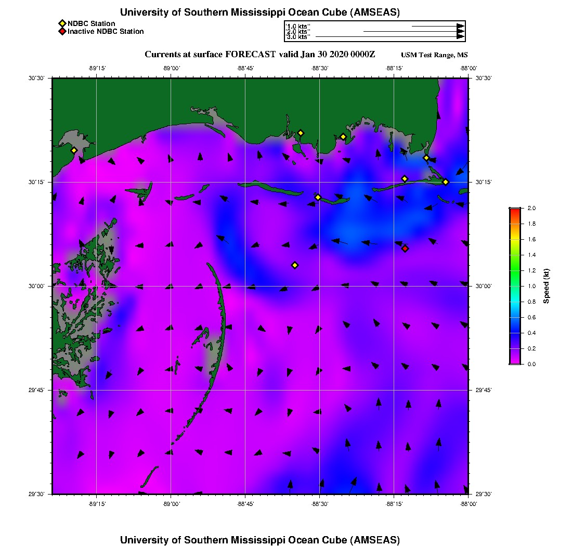Image resolution: width=572 pixels, height=546 pixels.
Task: Select the westernmost yellow NDBC station marker
Action: (74, 150)
